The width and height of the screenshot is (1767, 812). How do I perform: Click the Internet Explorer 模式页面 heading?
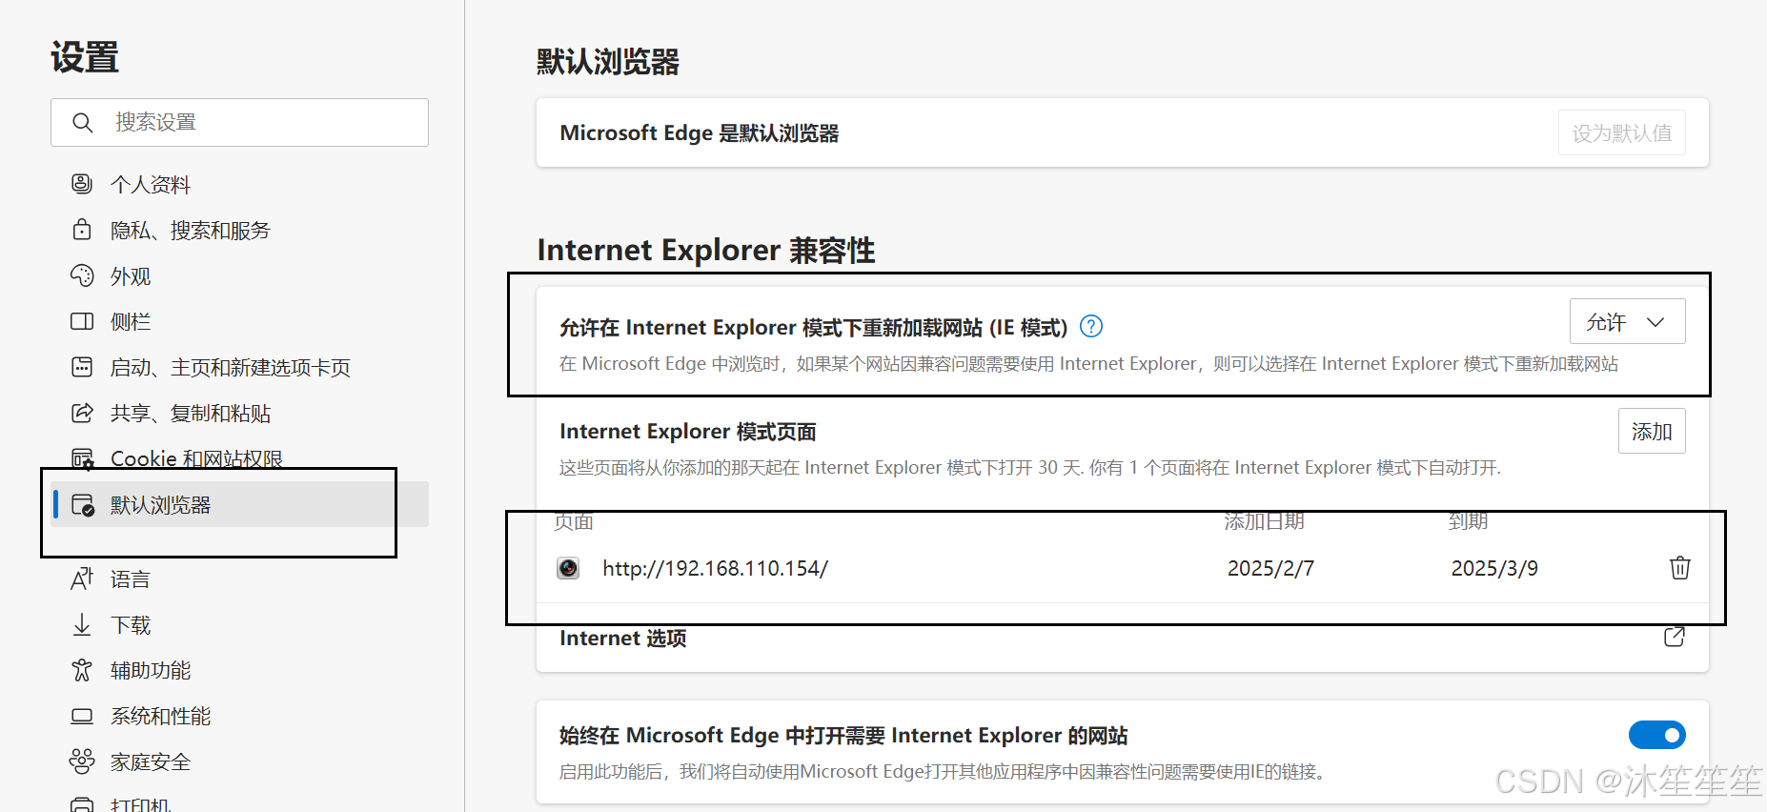click(688, 432)
